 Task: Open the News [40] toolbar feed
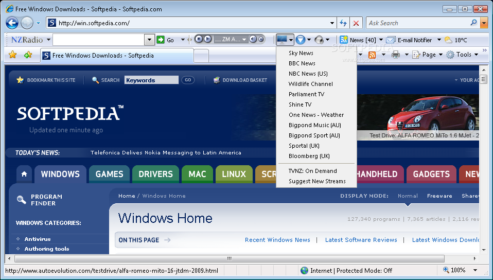tap(358, 40)
